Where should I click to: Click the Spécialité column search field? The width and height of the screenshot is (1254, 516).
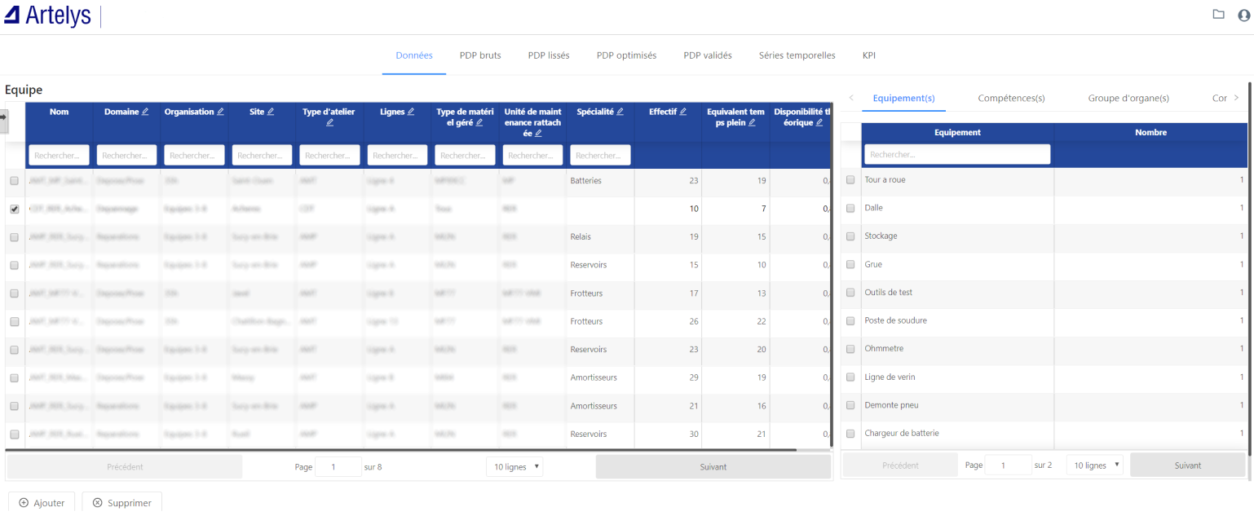tap(600, 155)
